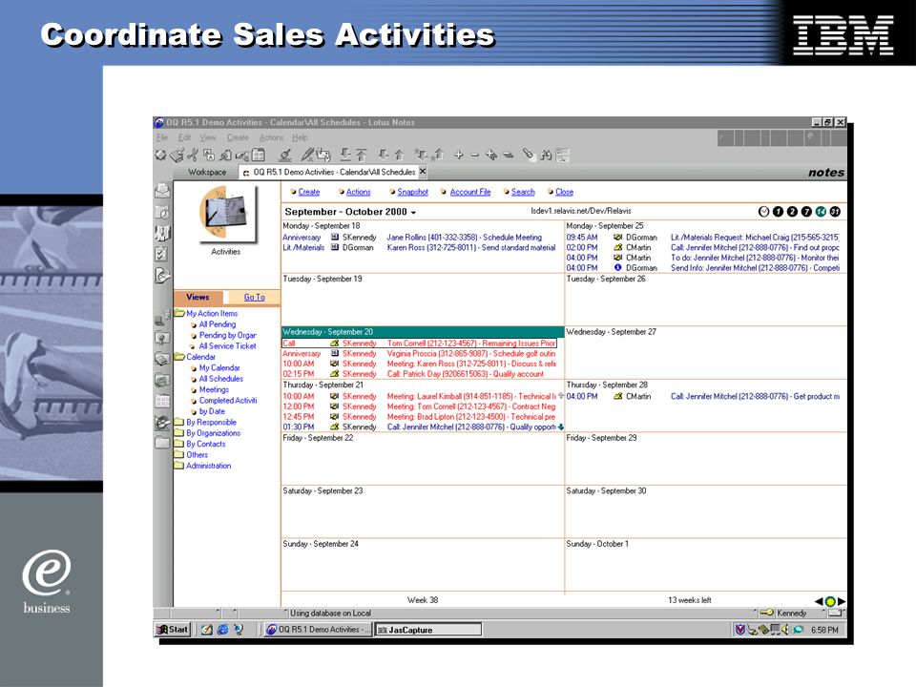Click the scissors cut icon in the toolbar

click(192, 155)
